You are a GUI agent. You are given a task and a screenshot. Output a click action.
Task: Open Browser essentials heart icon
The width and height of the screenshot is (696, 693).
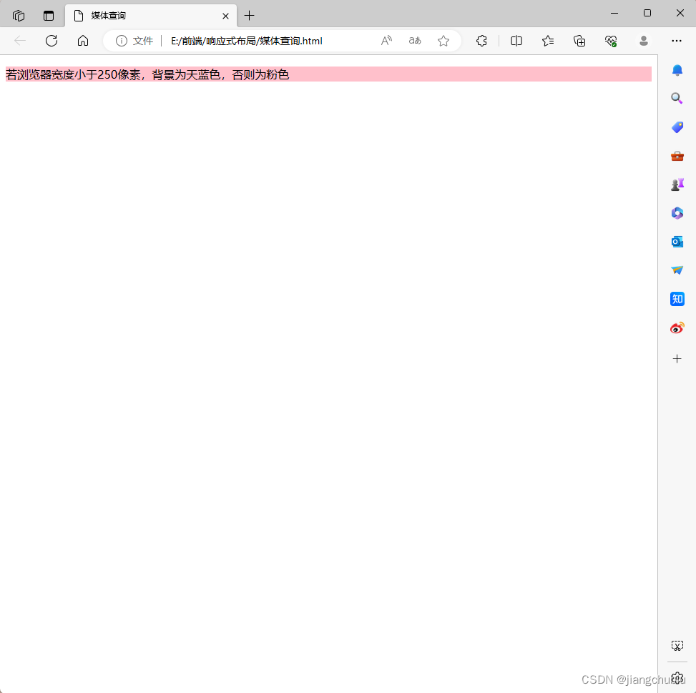coord(611,41)
